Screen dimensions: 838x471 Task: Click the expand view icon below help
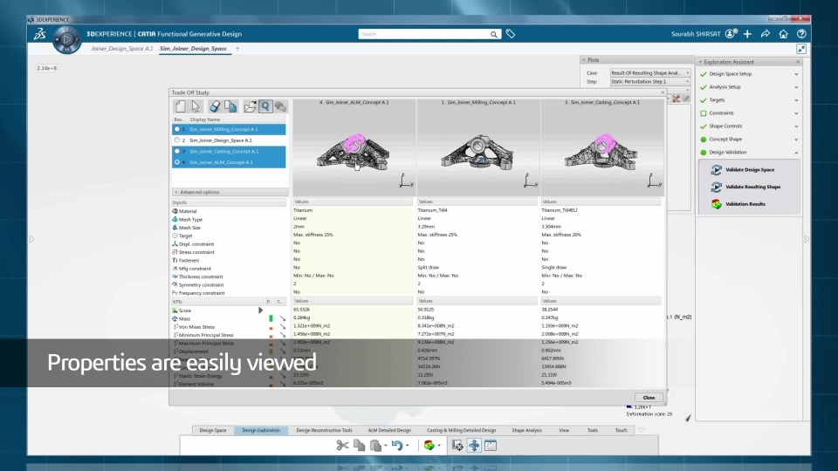(801, 49)
